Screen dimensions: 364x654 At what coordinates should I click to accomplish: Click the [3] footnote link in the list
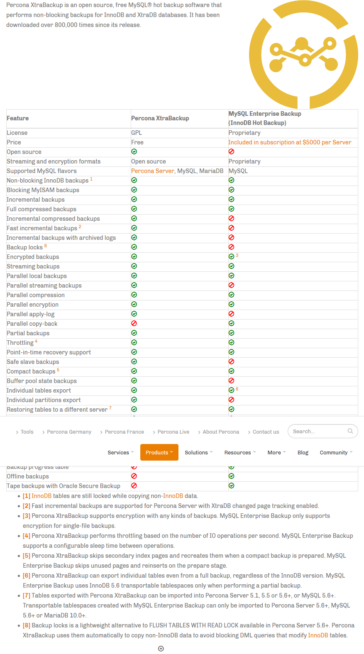(27, 516)
